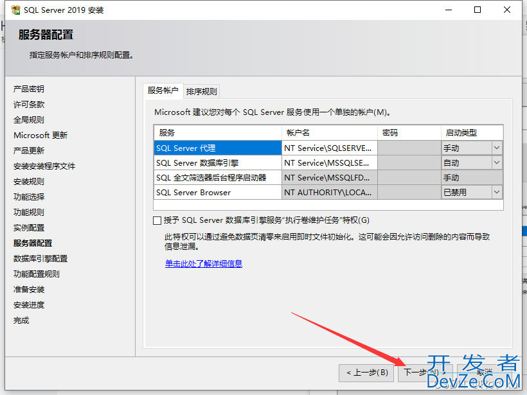Click account name NT Service\MSSQLSE... cell
Viewport: 527px width, 395px height.
coord(330,163)
